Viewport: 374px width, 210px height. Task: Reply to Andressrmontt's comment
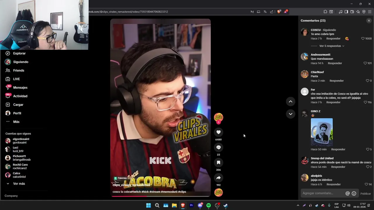(335, 63)
